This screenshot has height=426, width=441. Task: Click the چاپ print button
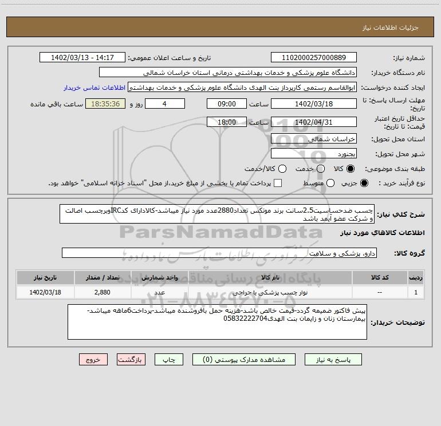click(169, 360)
